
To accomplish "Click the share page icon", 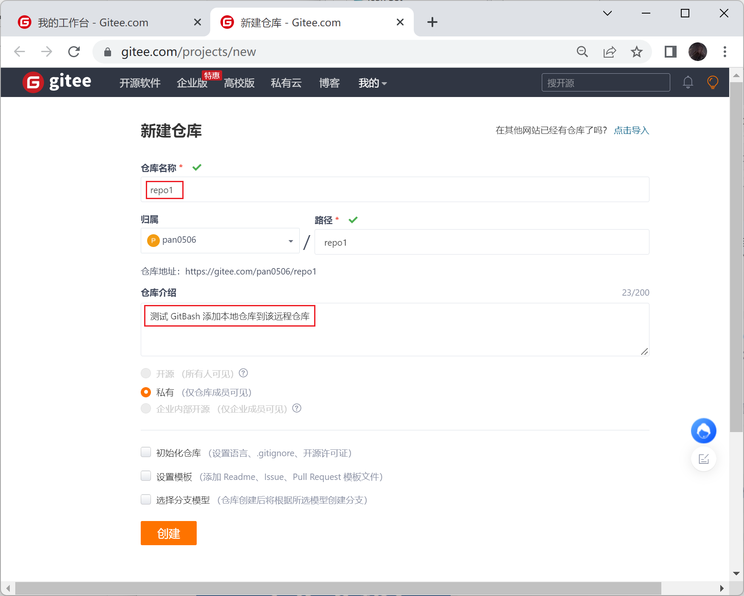I will pyautogui.click(x=609, y=52).
